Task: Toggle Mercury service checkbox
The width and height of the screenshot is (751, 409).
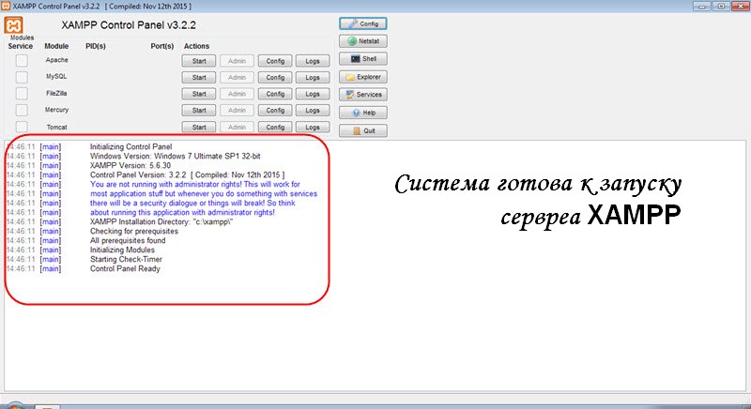Action: coord(22,110)
